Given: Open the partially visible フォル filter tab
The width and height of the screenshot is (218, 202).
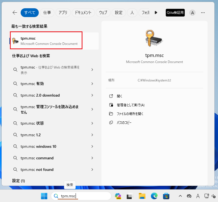Looking at the screenshot, I should (x=144, y=13).
